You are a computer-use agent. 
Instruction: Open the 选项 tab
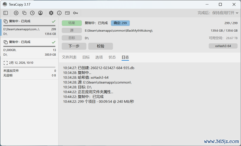tap(99, 57)
